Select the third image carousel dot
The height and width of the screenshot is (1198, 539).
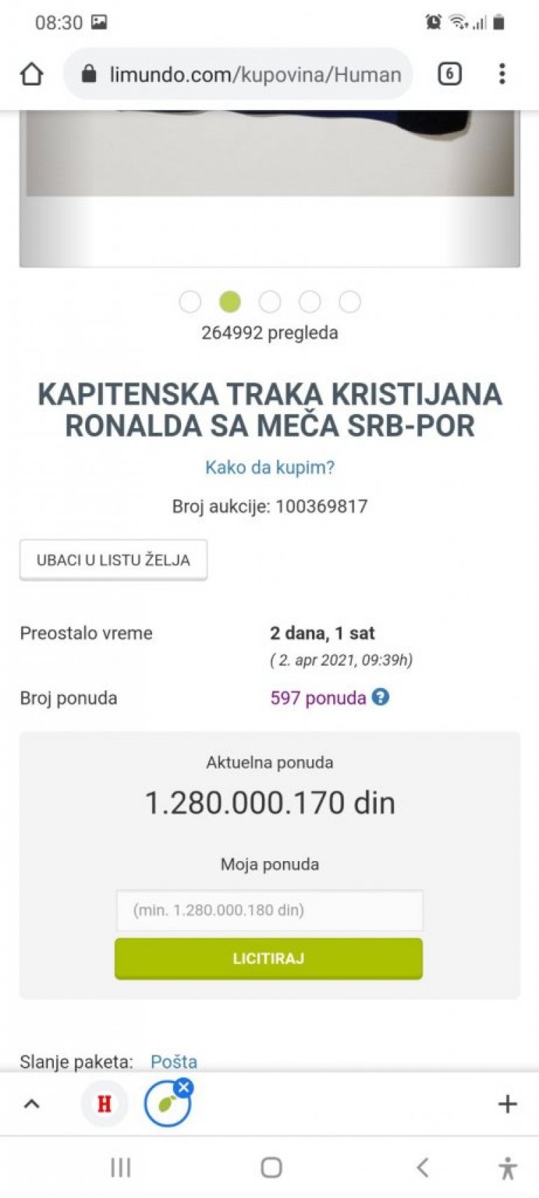click(269, 302)
